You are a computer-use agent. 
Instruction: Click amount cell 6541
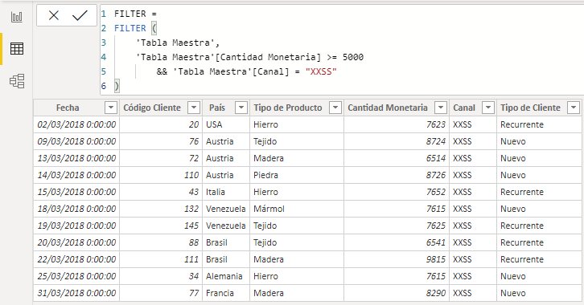pos(397,242)
